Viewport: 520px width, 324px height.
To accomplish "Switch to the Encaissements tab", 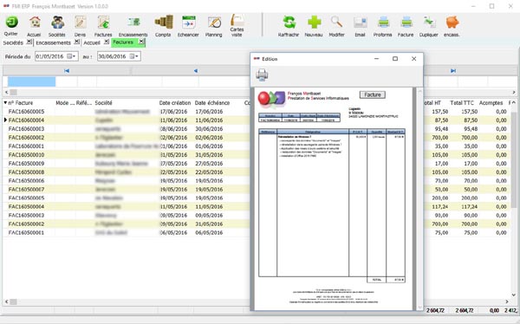I will pos(54,42).
